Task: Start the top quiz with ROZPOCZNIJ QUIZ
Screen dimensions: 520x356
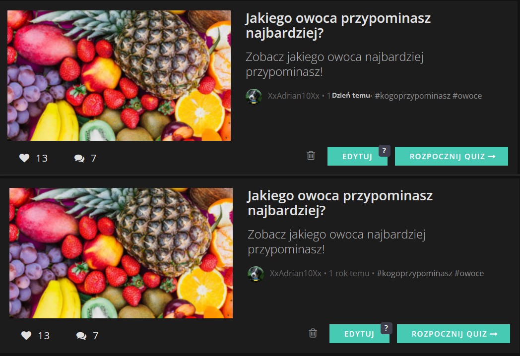Action: pos(452,156)
